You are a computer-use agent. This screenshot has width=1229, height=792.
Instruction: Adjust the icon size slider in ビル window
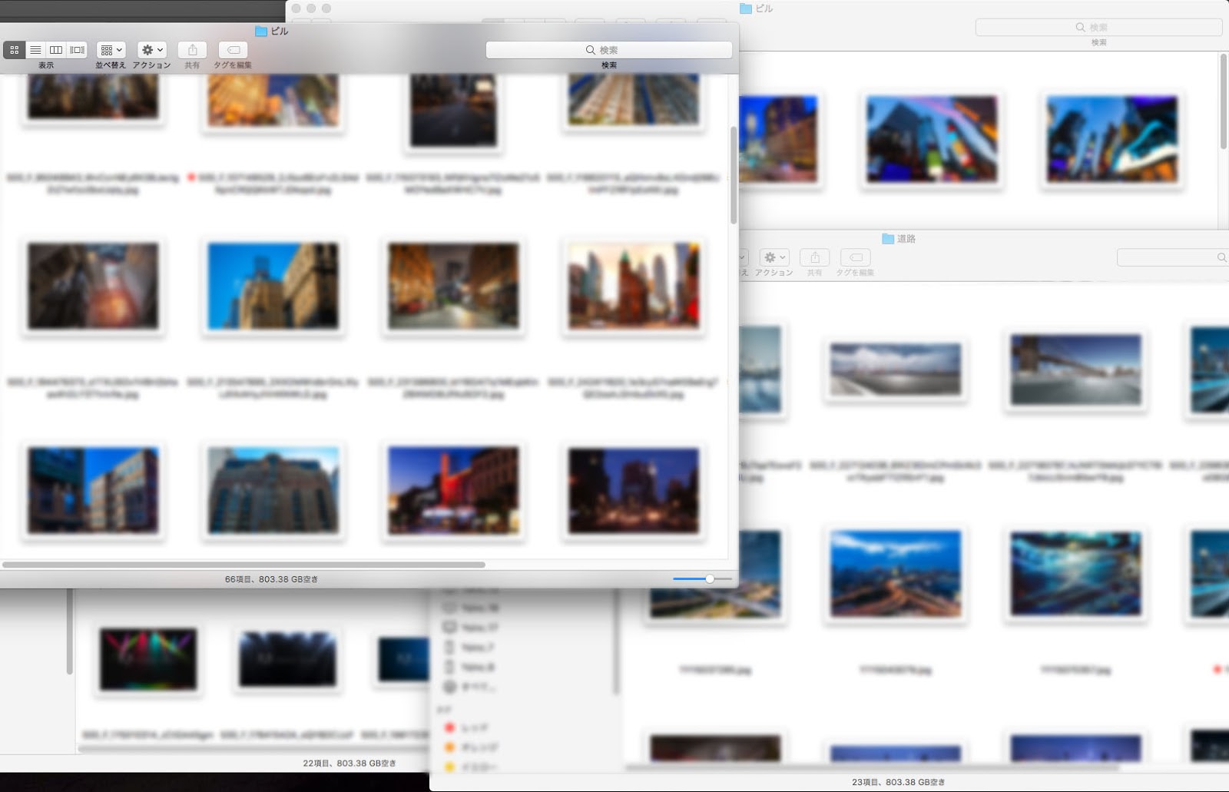click(x=709, y=578)
